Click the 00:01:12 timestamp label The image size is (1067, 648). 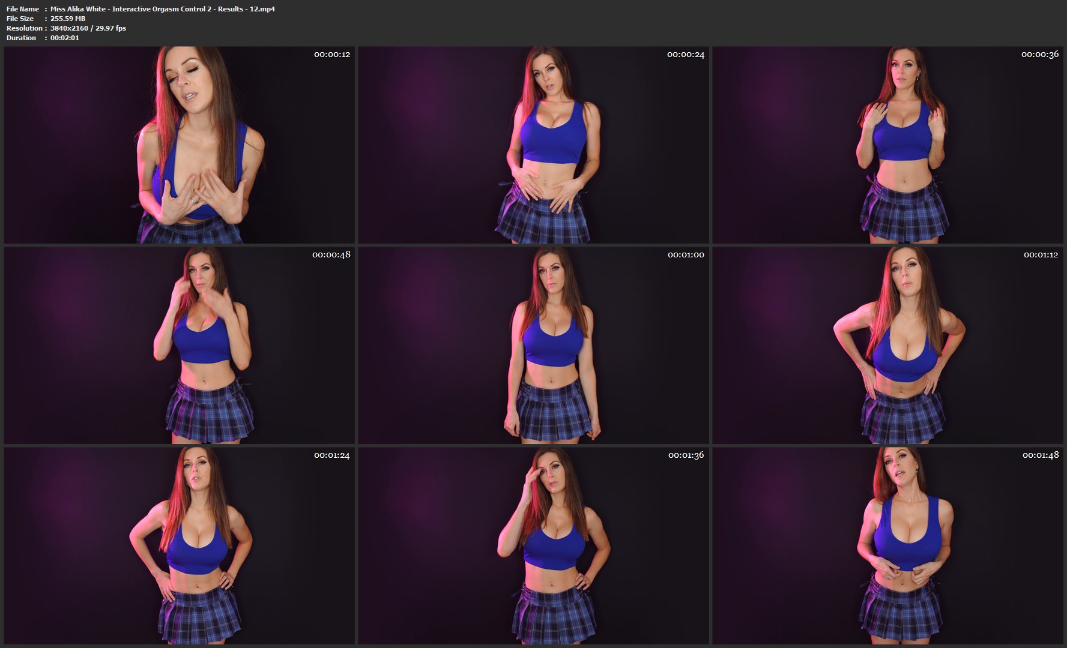point(1041,255)
